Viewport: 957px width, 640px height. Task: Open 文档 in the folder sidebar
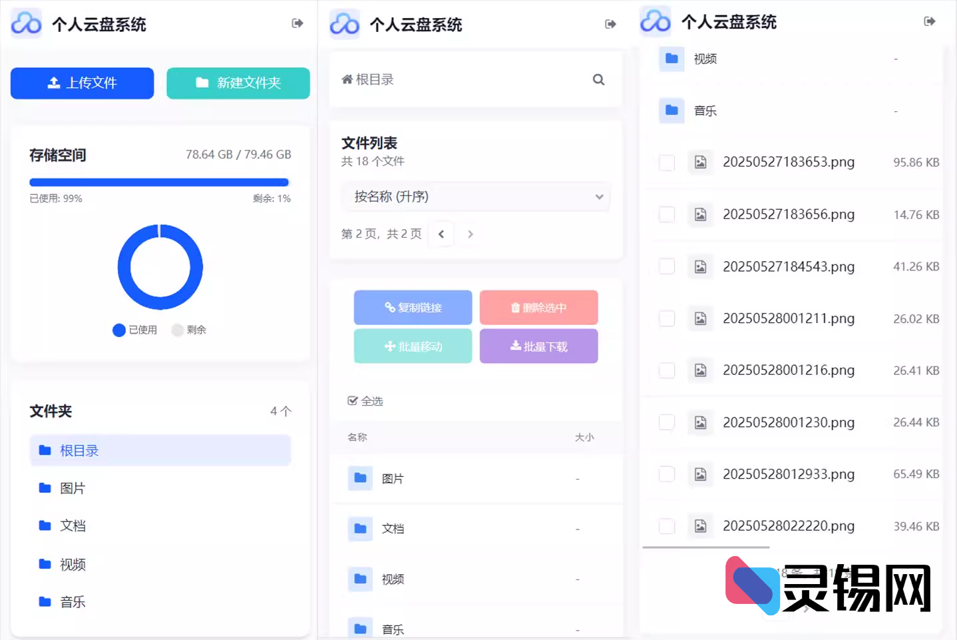(x=73, y=526)
